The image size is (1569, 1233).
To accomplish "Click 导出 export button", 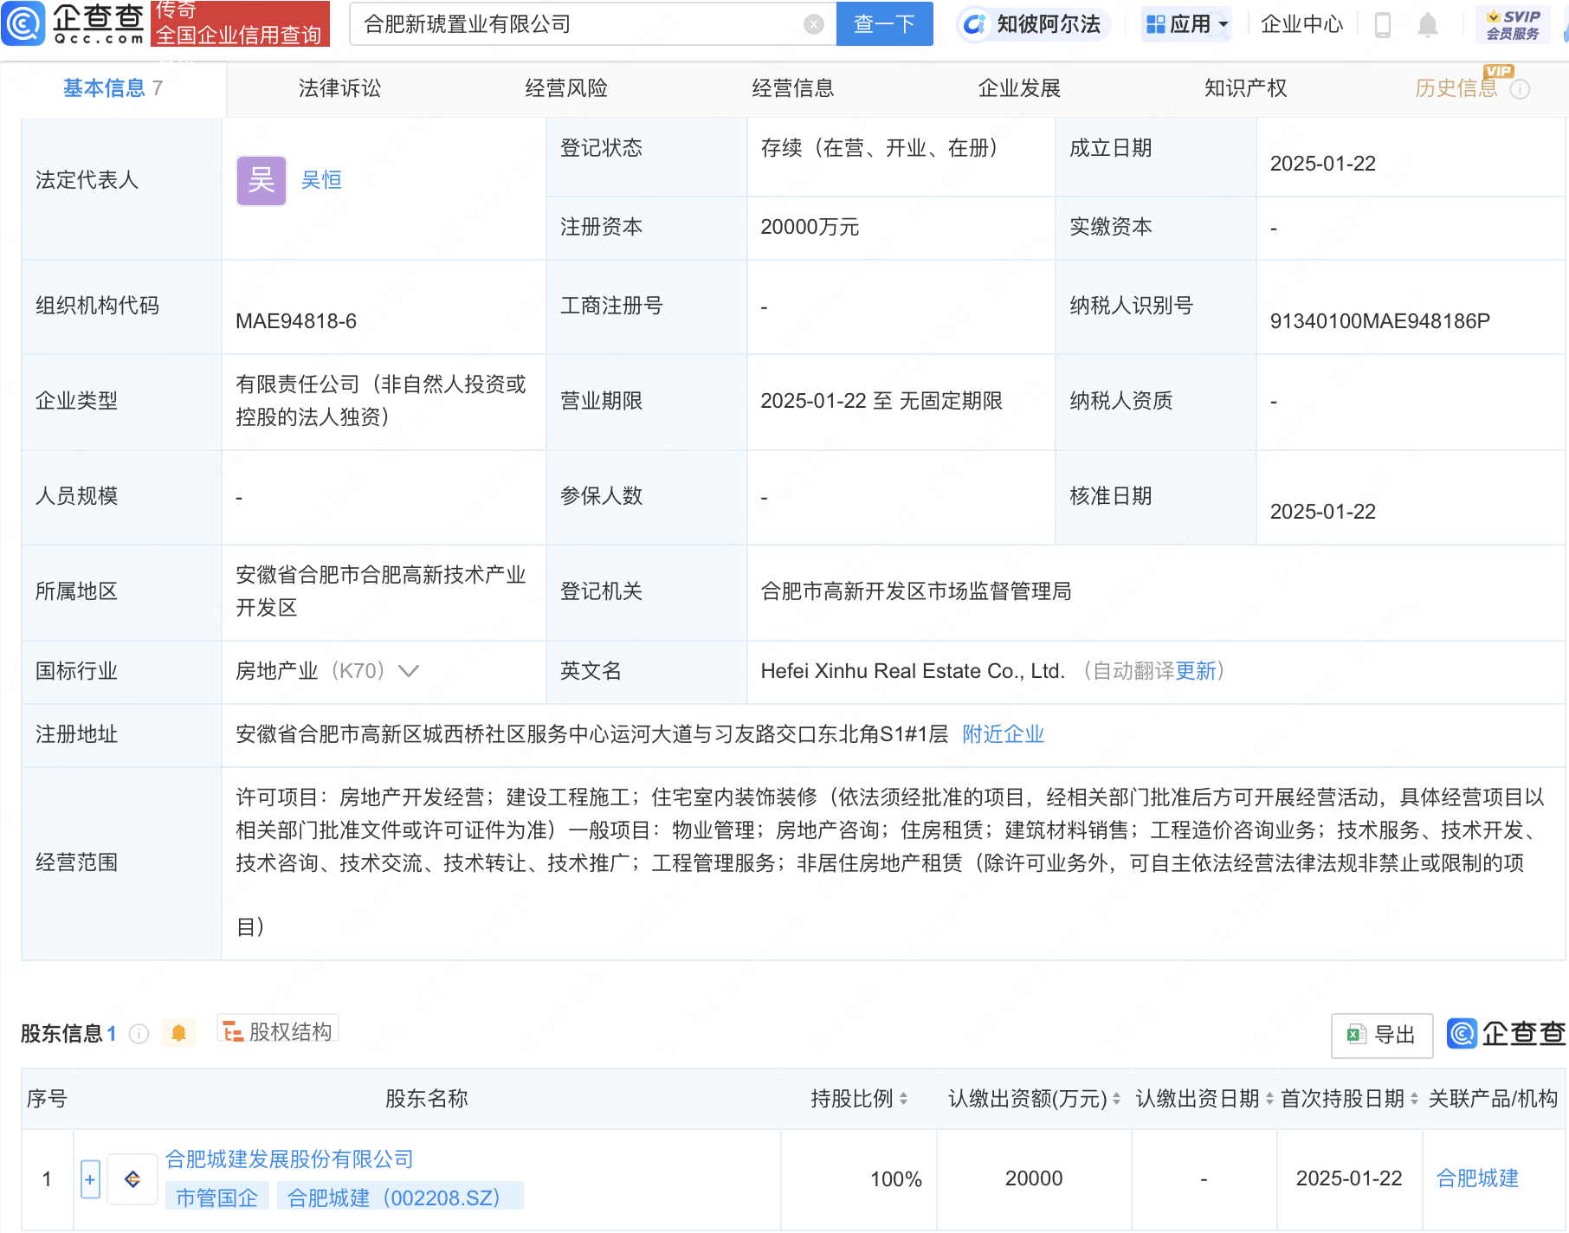I will click(1382, 1035).
